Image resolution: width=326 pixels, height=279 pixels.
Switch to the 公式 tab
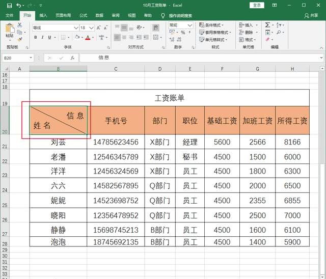pos(83,15)
